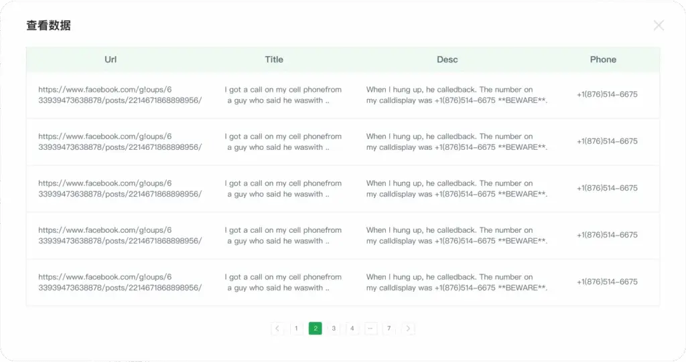Image resolution: width=686 pixels, height=362 pixels.
Task: Go to next page with right arrow
Action: (x=408, y=329)
